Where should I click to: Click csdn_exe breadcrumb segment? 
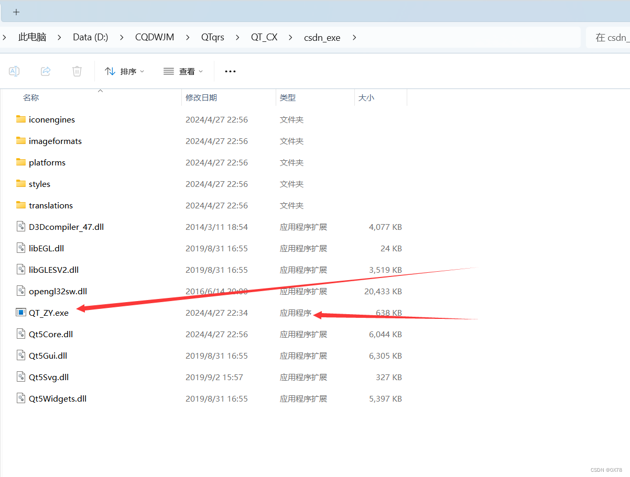[x=322, y=37]
